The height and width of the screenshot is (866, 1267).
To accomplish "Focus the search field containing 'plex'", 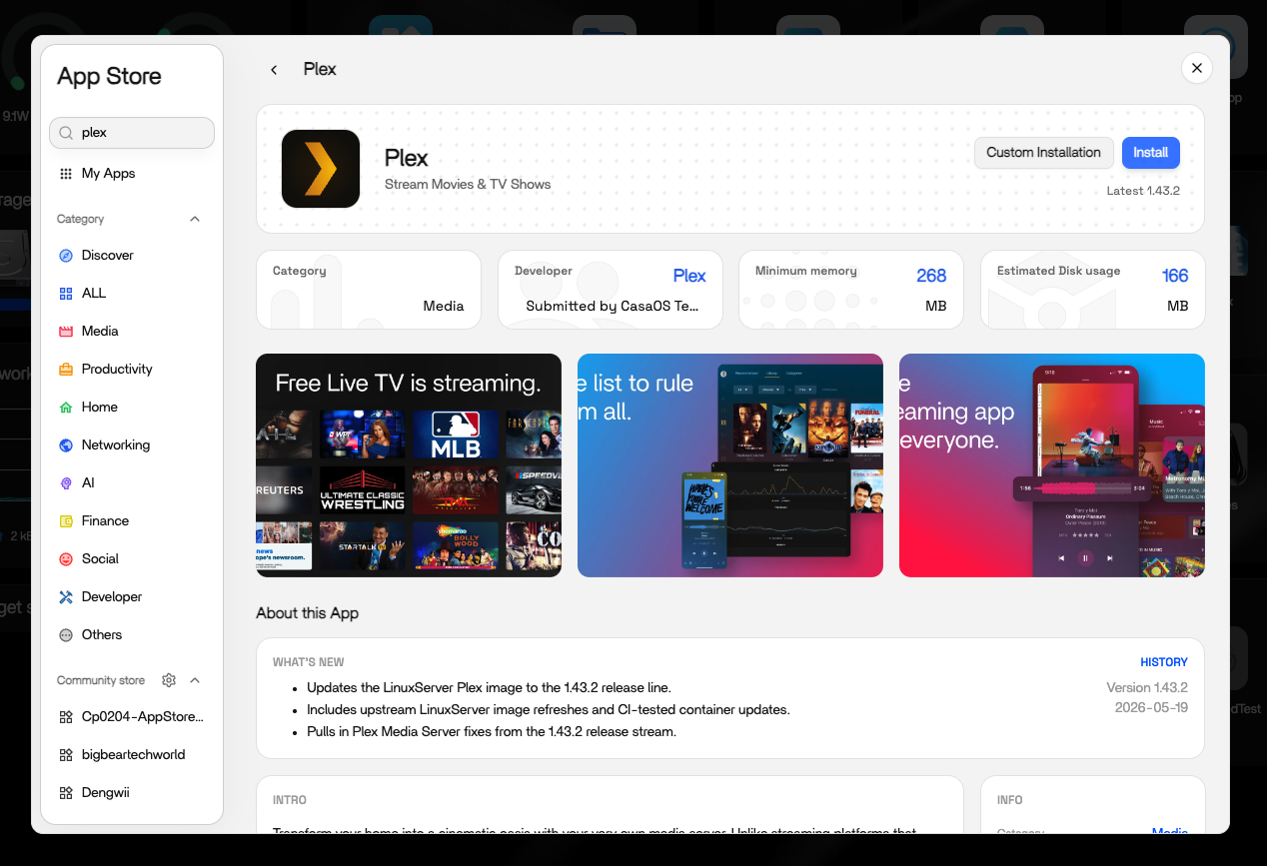I will 132,133.
